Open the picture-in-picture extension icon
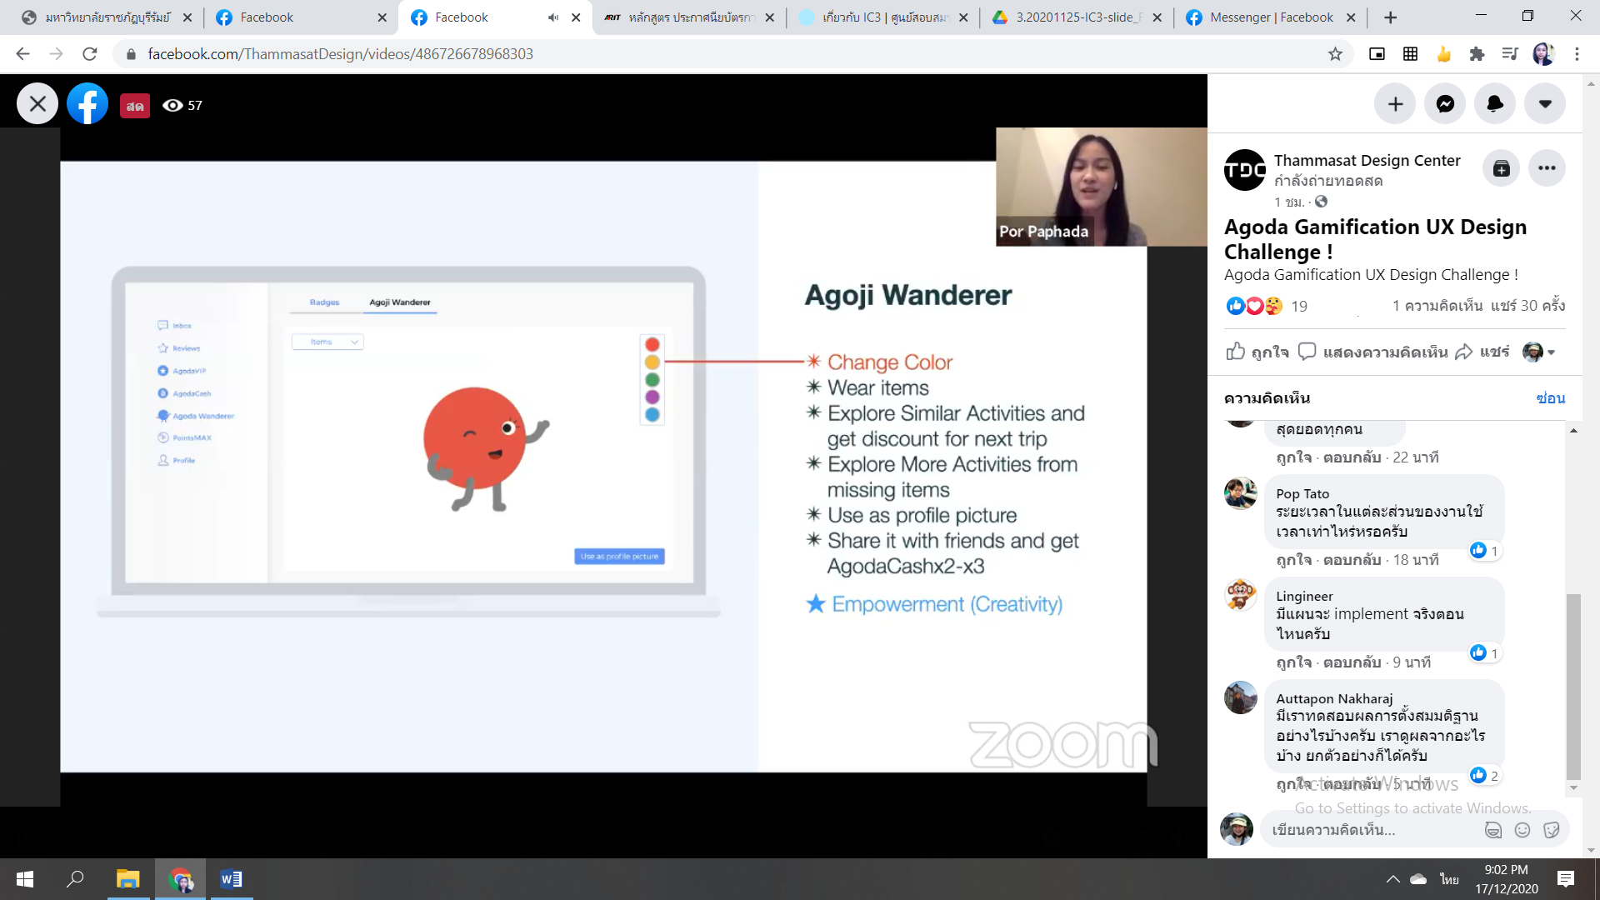 point(1377,54)
